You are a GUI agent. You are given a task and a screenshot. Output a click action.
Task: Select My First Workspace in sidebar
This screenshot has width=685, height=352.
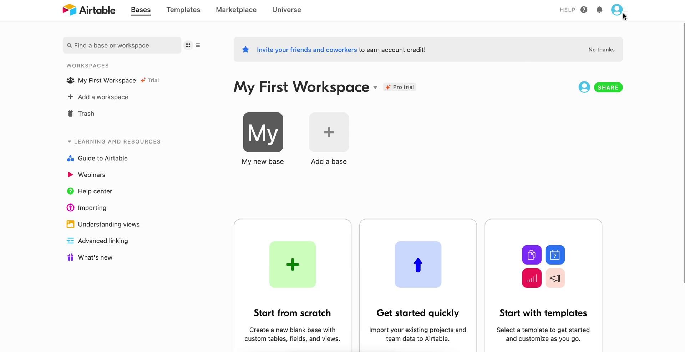[107, 80]
